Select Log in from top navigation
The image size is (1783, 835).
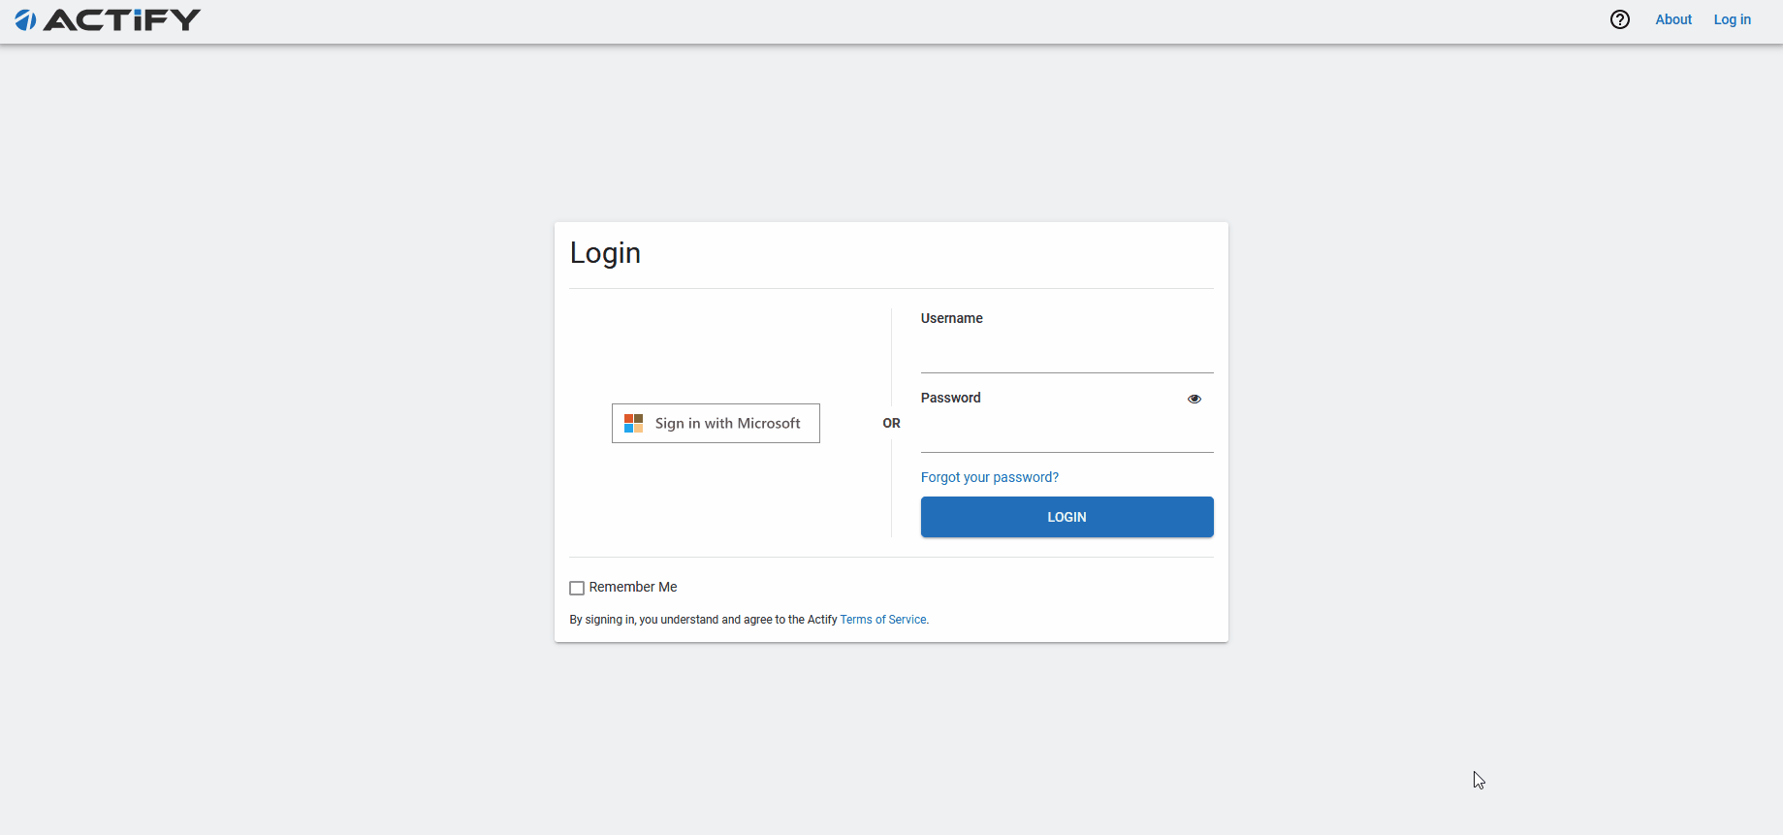pos(1732,19)
